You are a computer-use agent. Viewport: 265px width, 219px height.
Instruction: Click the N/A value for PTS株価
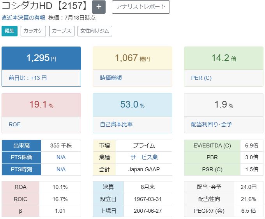(61, 158)
